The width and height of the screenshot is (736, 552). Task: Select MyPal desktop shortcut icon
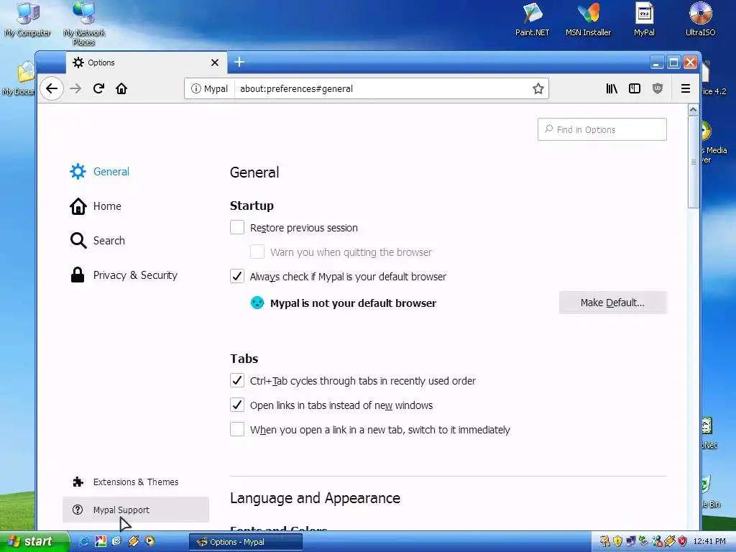coord(644,19)
